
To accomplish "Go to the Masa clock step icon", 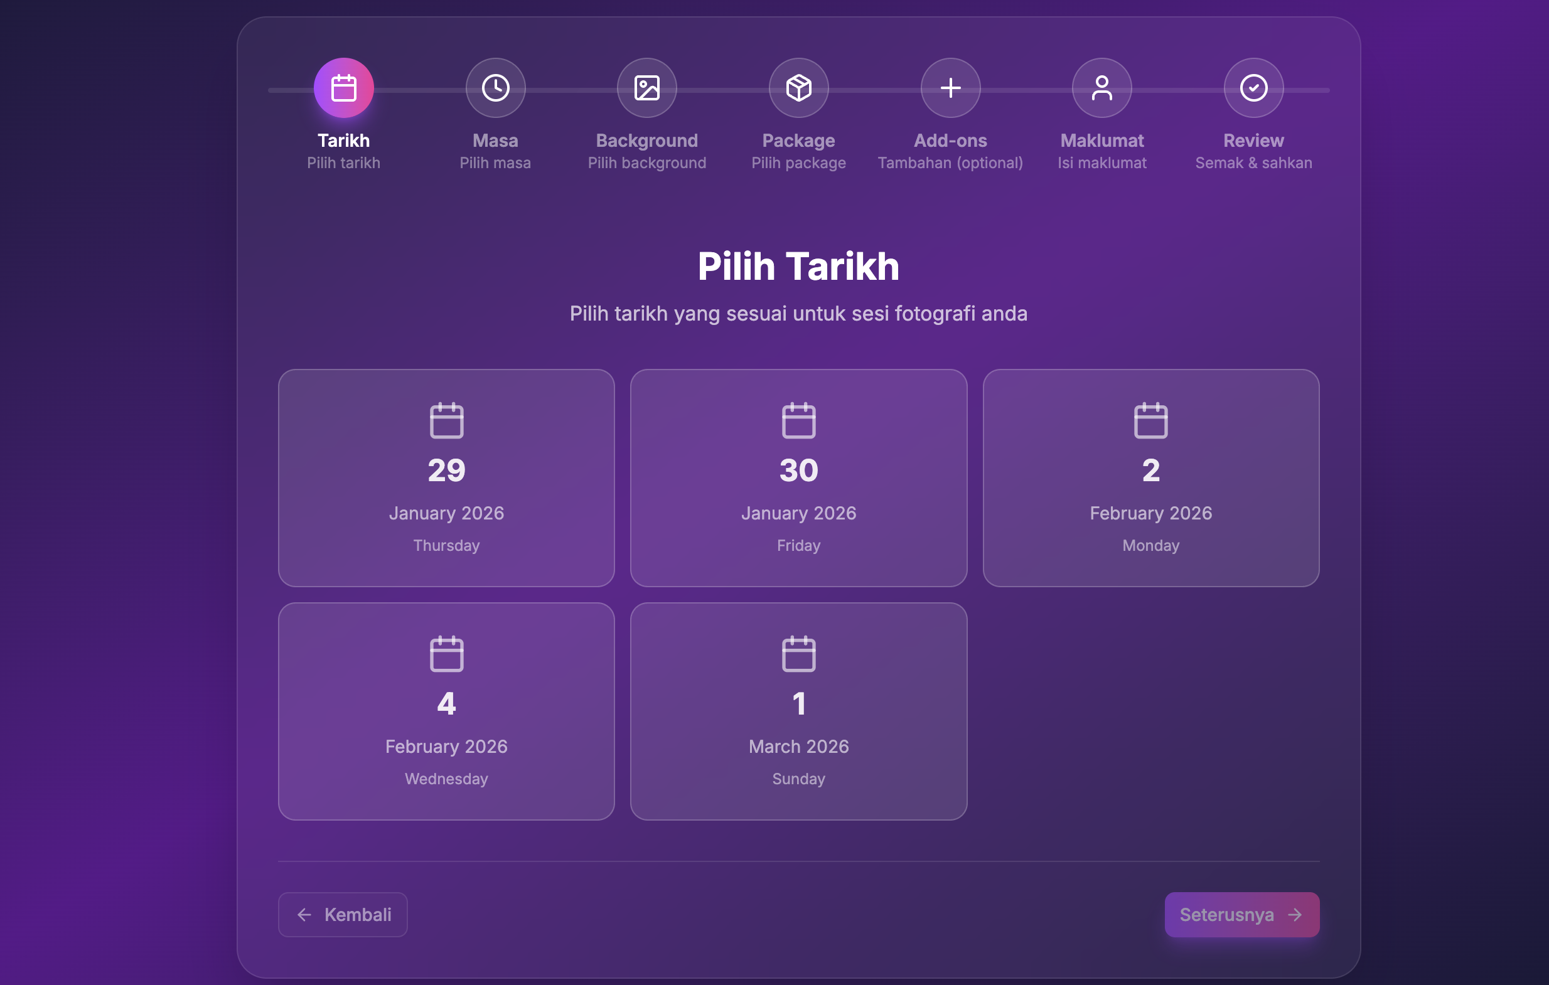I will click(x=495, y=88).
